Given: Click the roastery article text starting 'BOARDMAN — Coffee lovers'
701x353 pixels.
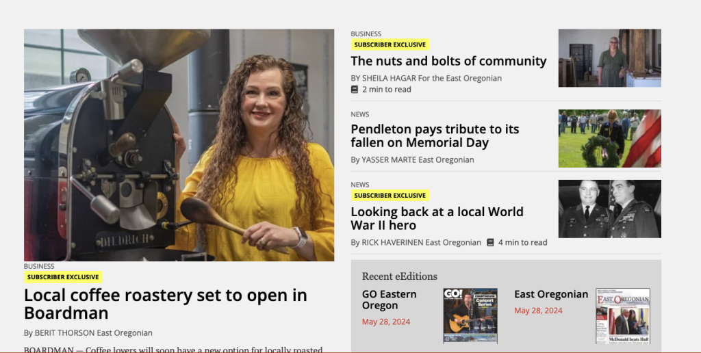Looking at the screenshot, I should click(x=173, y=349).
